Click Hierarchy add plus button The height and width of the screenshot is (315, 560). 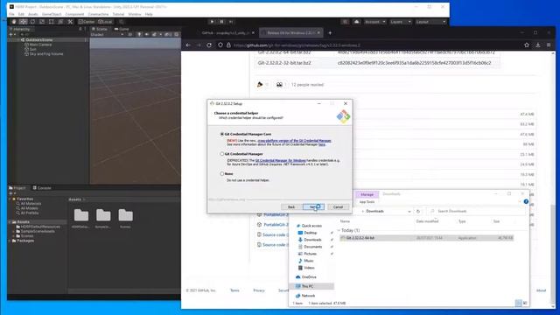(11, 35)
